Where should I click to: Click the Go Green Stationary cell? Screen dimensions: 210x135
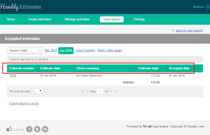pyautogui.click(x=89, y=75)
